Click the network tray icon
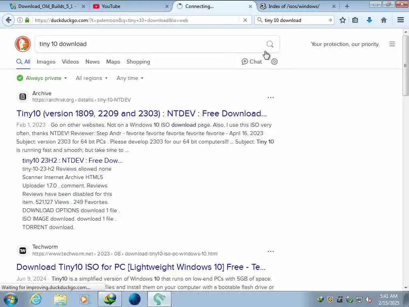The width and height of the screenshot is (409, 307). (x=359, y=300)
